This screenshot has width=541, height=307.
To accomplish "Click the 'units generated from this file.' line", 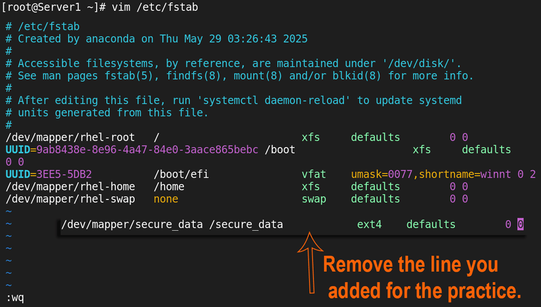I will (x=107, y=112).
